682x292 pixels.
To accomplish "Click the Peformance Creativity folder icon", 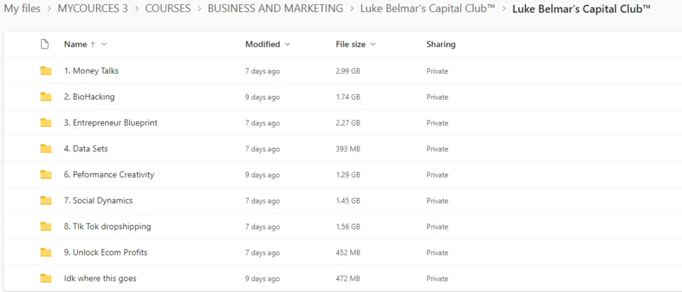I will point(46,175).
